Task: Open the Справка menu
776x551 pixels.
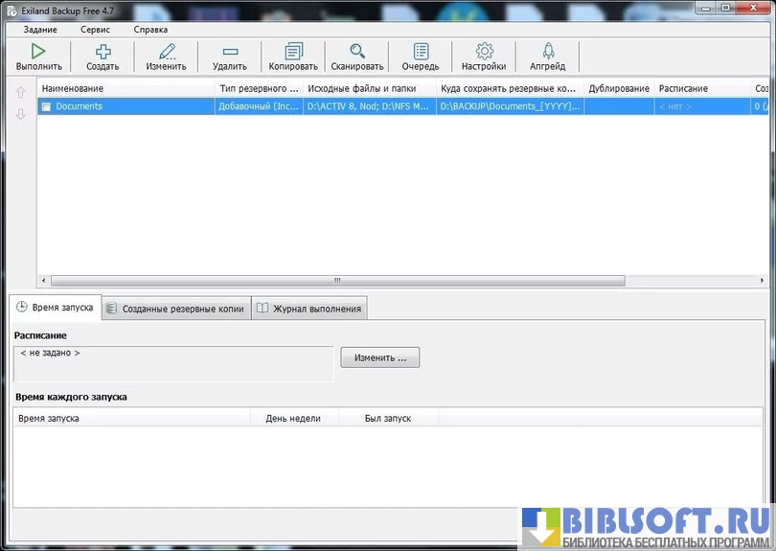Action: pyautogui.click(x=150, y=30)
